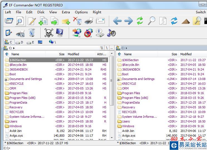The height and width of the screenshot is (150, 207).
Task: Open the recycle bin toolbar icon
Action: click(x=32, y=33)
